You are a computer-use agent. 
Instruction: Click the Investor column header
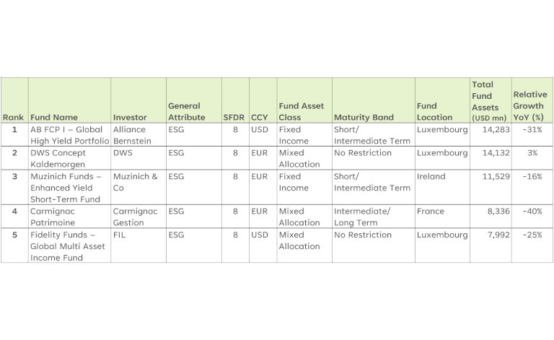pos(130,117)
